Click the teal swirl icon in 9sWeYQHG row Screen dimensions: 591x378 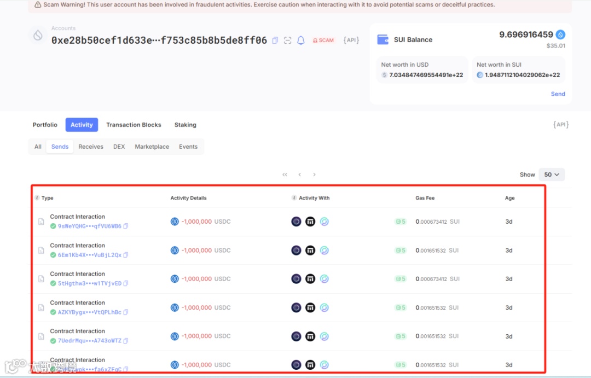pos(324,222)
